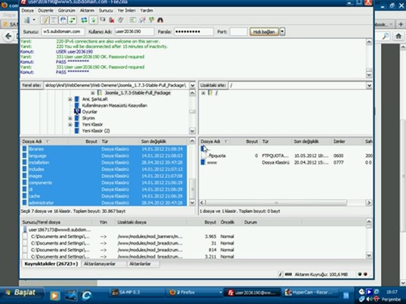This screenshot has height=304, width=406.
Task: Expand the Joomla_1.7.3-Stable-Full_Package tree node
Action: [93, 93]
